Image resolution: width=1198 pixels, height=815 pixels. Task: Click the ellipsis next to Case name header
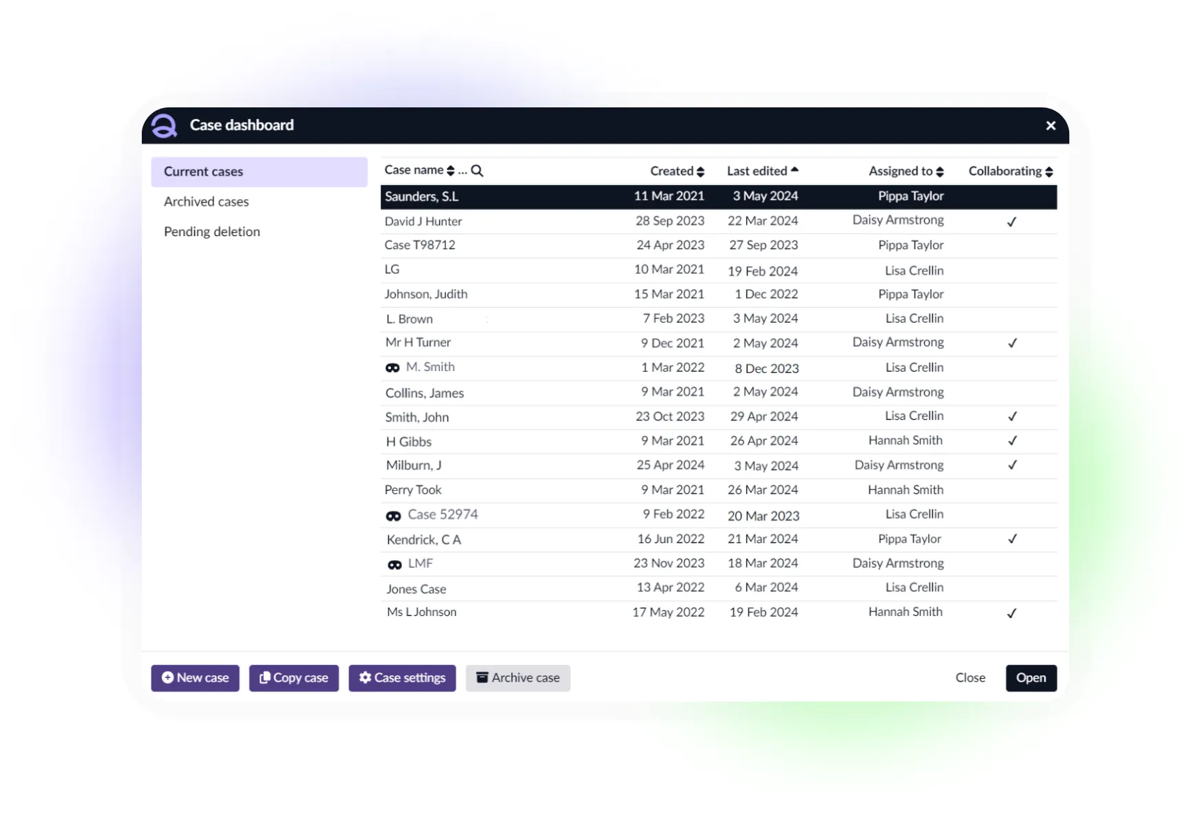[463, 171]
